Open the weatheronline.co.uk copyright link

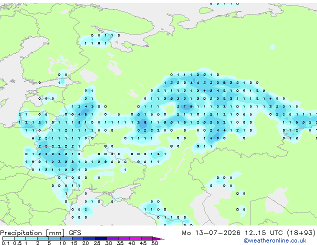point(275,240)
